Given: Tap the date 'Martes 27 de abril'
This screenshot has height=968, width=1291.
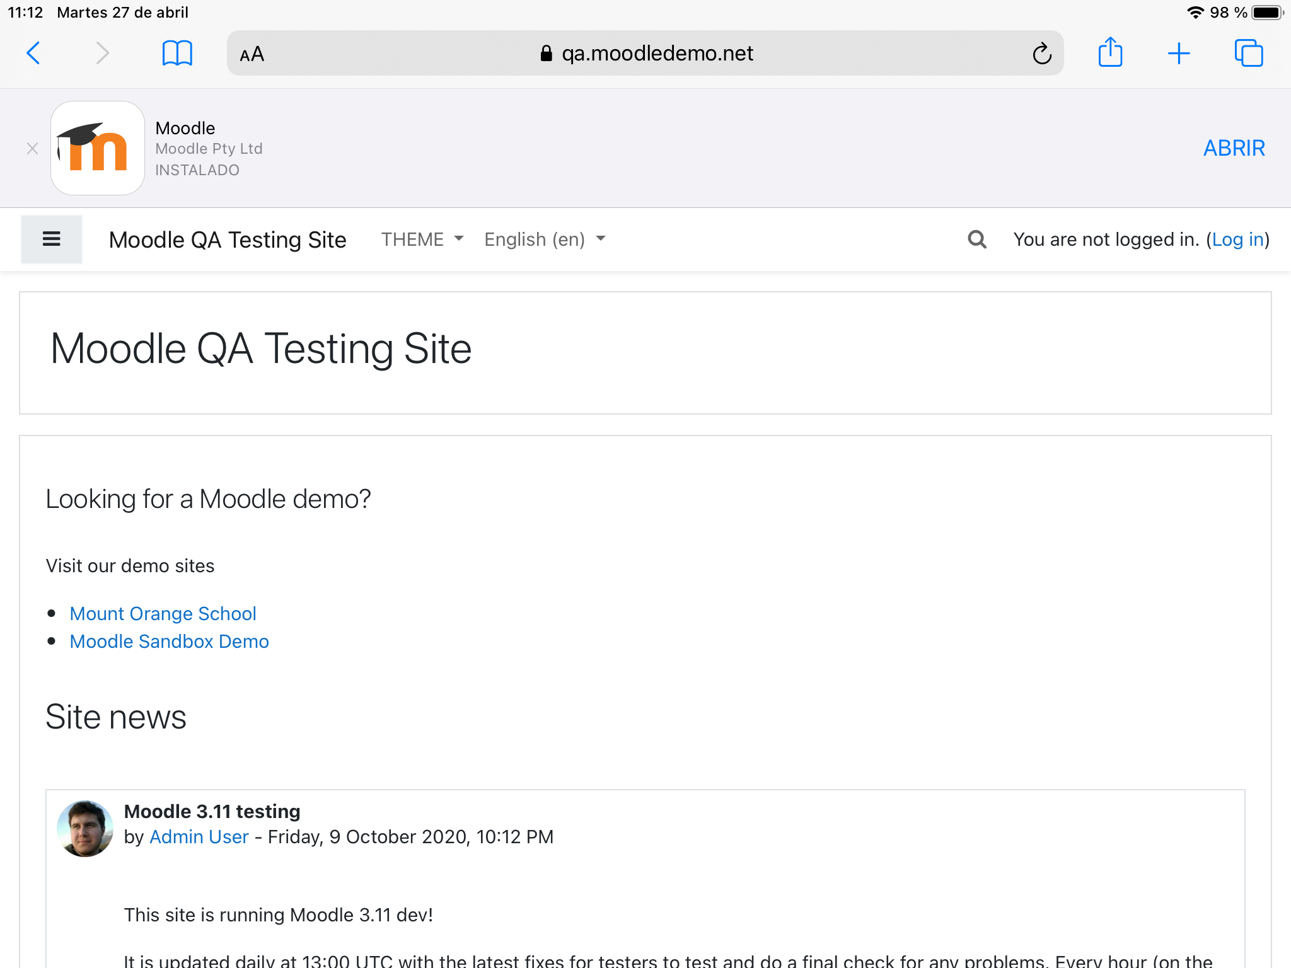Looking at the screenshot, I should point(123,13).
